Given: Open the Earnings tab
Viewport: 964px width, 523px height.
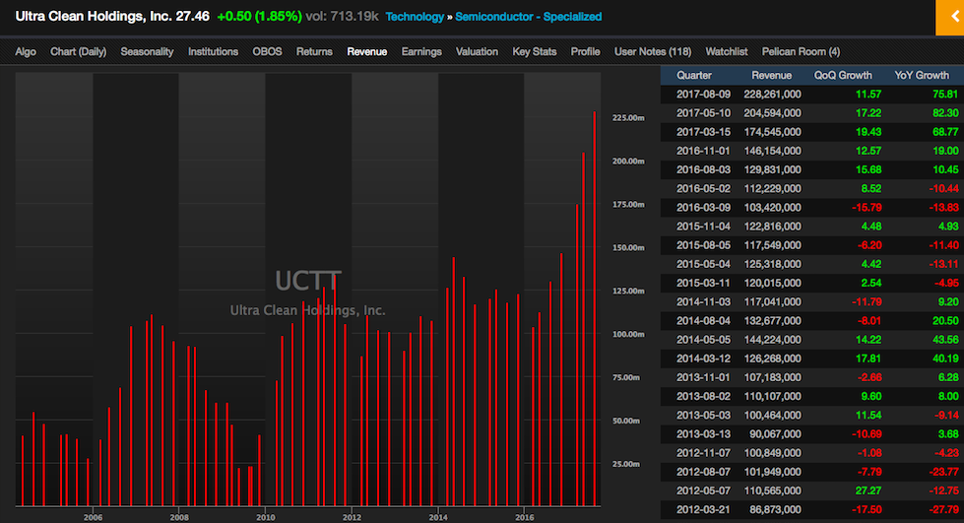Looking at the screenshot, I should pyautogui.click(x=421, y=51).
